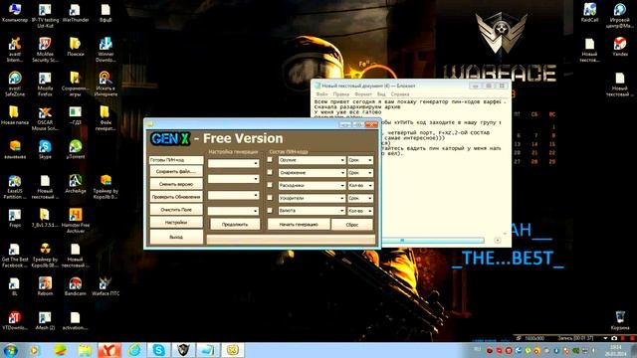Screen dimensions: 637x358
Task: Open the Skype desktop icon
Action: [45, 149]
